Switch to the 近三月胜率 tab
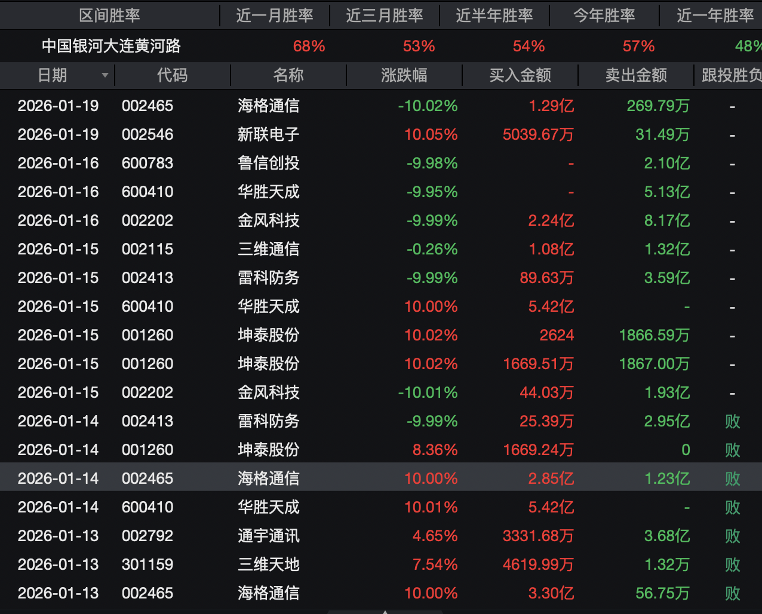Image resolution: width=762 pixels, height=614 pixels. 385,16
